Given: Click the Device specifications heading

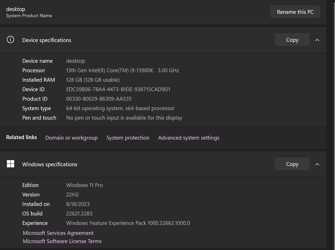Looking at the screenshot, I should [47, 40].
